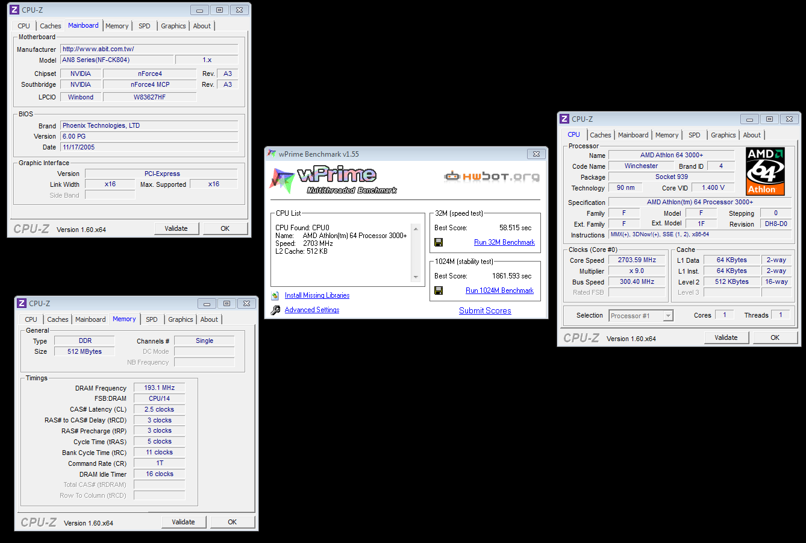Open the Graphics tab in the Mainboard window
The image size is (806, 543).
click(x=173, y=26)
